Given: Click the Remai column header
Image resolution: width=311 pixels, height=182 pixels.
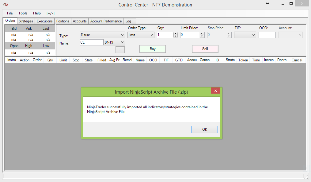Looking at the screenshot, I should [127, 60].
